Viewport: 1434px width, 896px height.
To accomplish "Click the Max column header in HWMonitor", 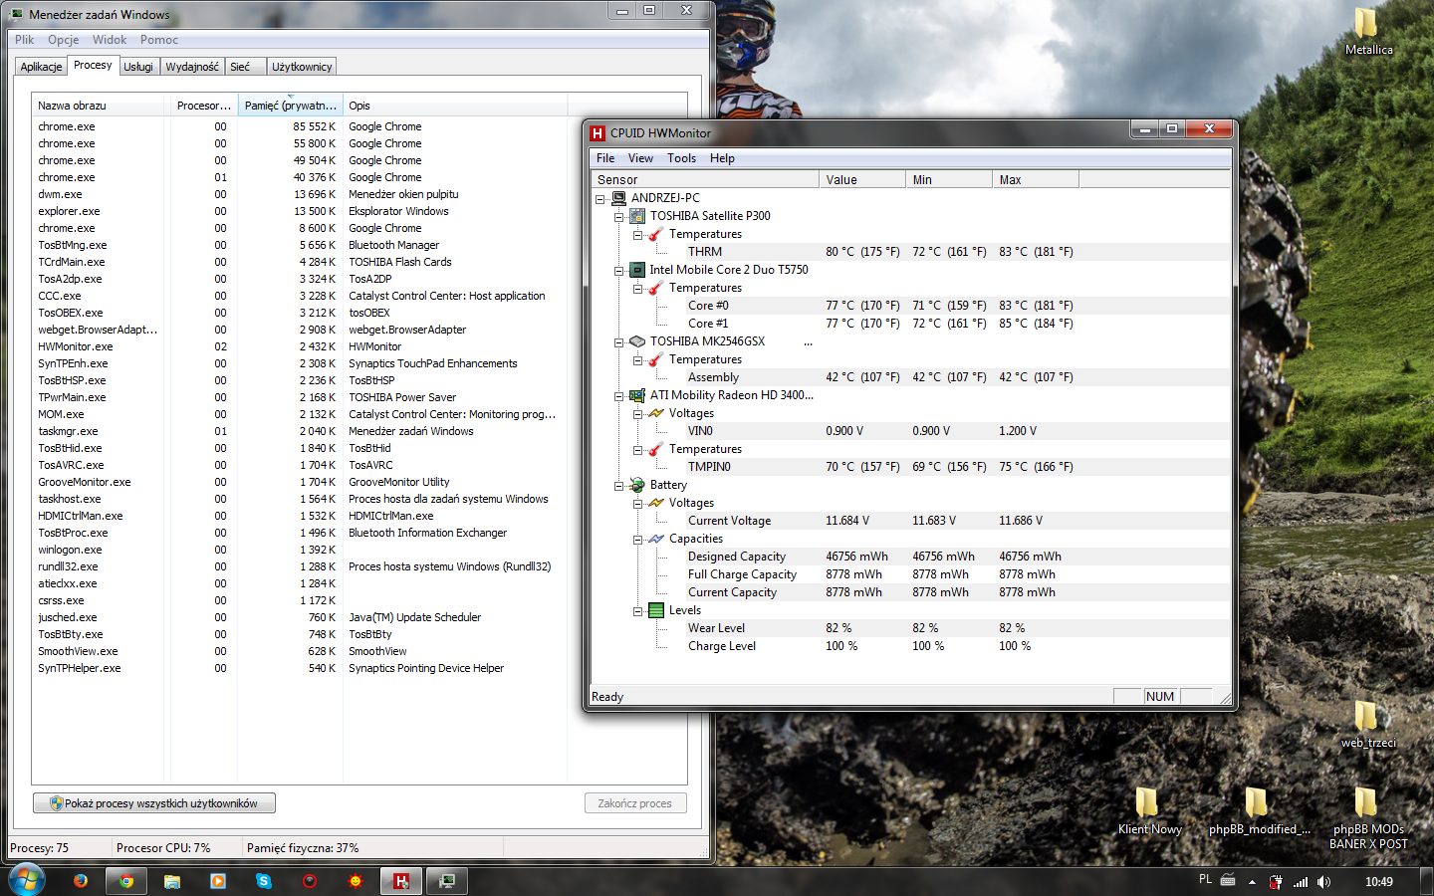I will 1035,180.
